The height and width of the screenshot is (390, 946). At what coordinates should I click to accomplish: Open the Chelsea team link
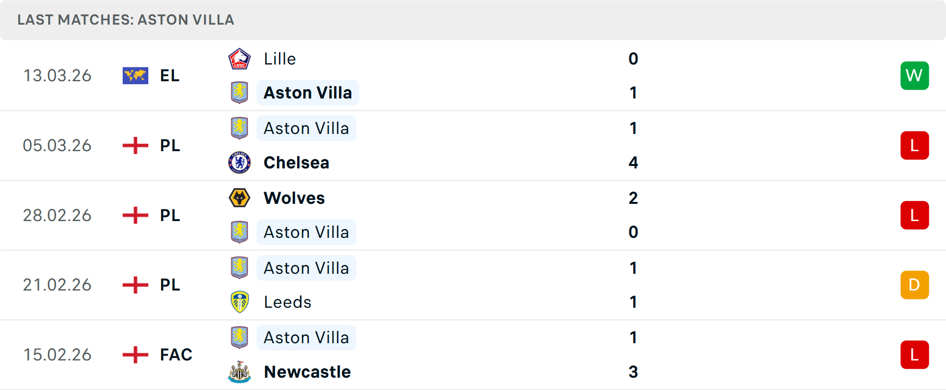(296, 162)
